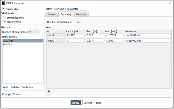Viewport: 174px width, 109px height.
Task: Click sec-2 twist field -7.542
Action: [x=114, y=40]
